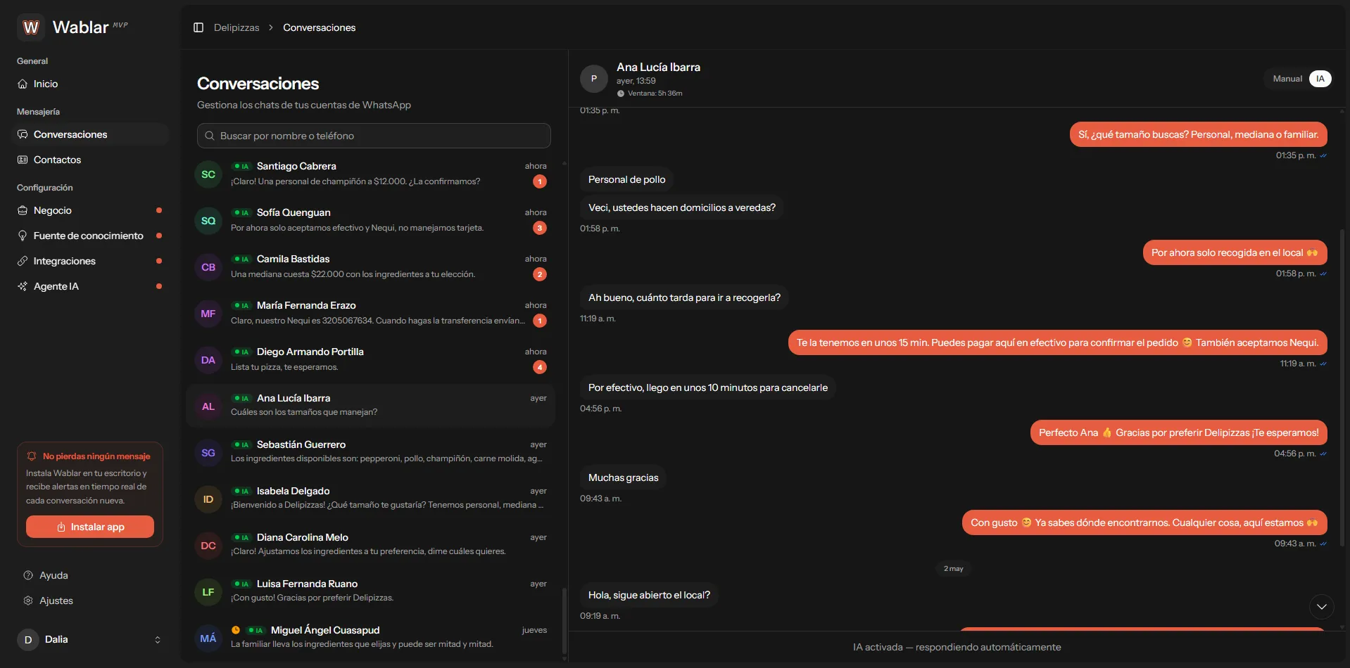Click Diego Armando Portilla's DA avatar

[x=208, y=360]
